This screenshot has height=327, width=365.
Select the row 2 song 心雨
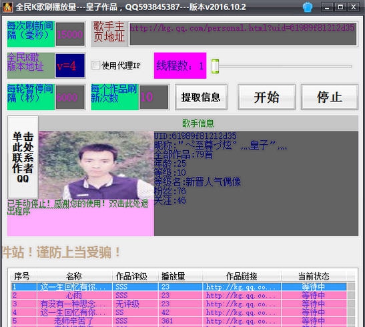74,296
